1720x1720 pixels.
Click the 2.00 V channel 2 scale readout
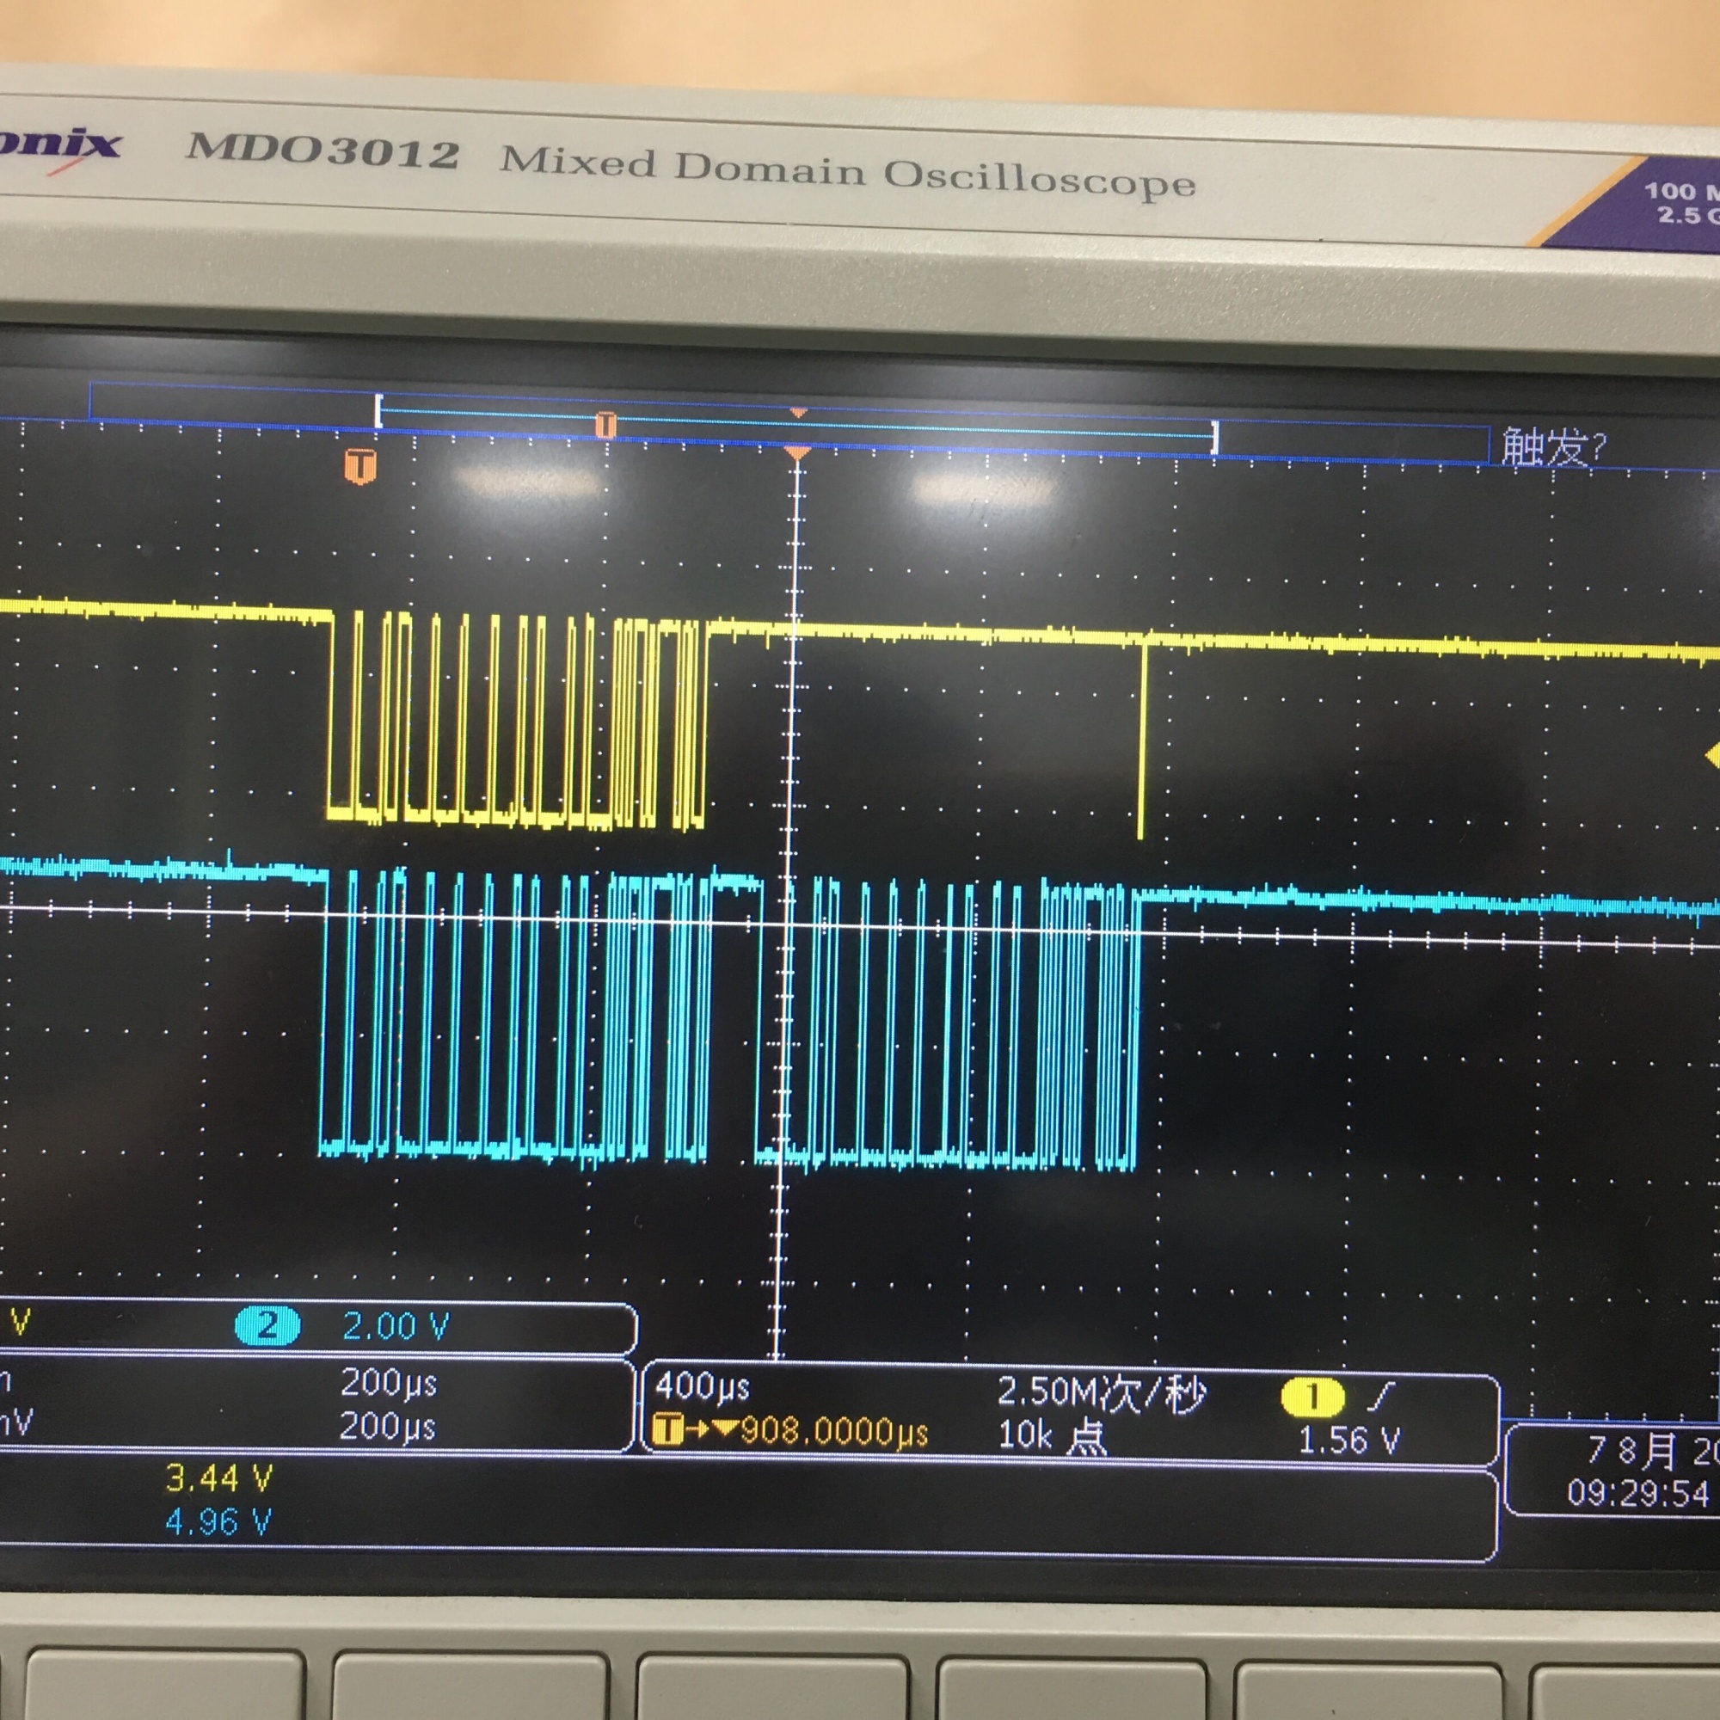pyautogui.click(x=396, y=1326)
